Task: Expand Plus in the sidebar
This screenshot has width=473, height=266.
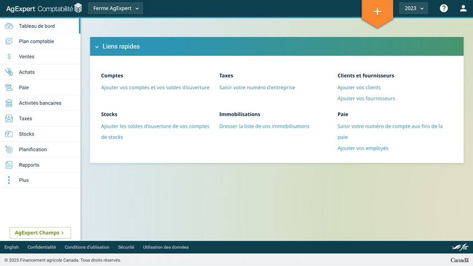Action: click(x=40, y=180)
